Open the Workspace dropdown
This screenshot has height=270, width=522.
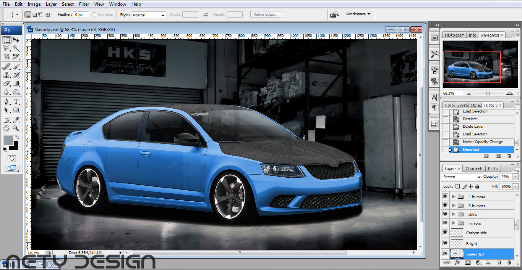(x=358, y=14)
